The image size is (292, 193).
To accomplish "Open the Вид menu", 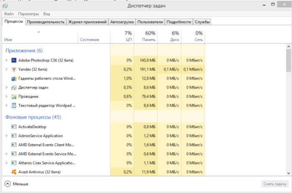I will click(x=47, y=14).
